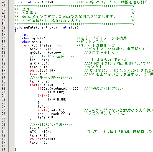Image resolution: width=153 pixels, height=152 pixels.
Task: Click line number 68 in the gutter
Action: (4, 85)
